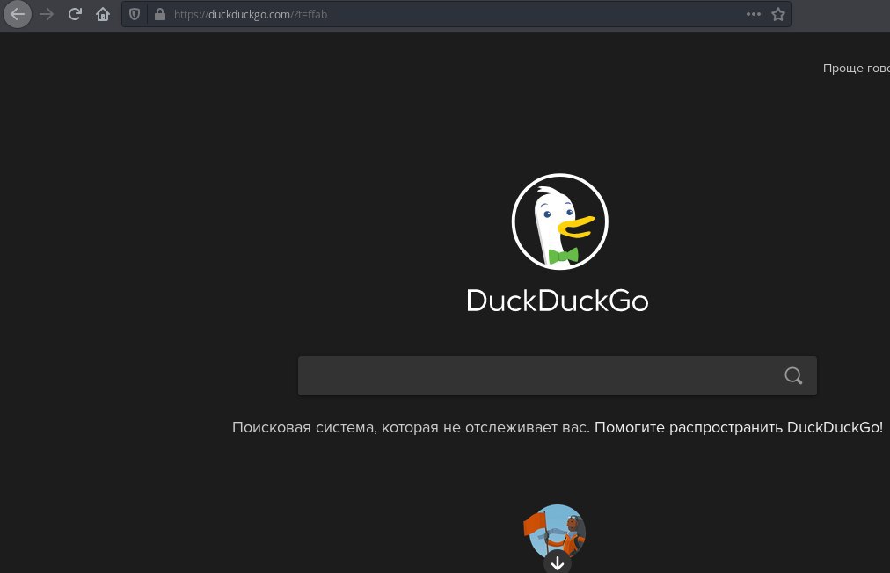Click the astronaut with flag illustration

click(x=555, y=531)
